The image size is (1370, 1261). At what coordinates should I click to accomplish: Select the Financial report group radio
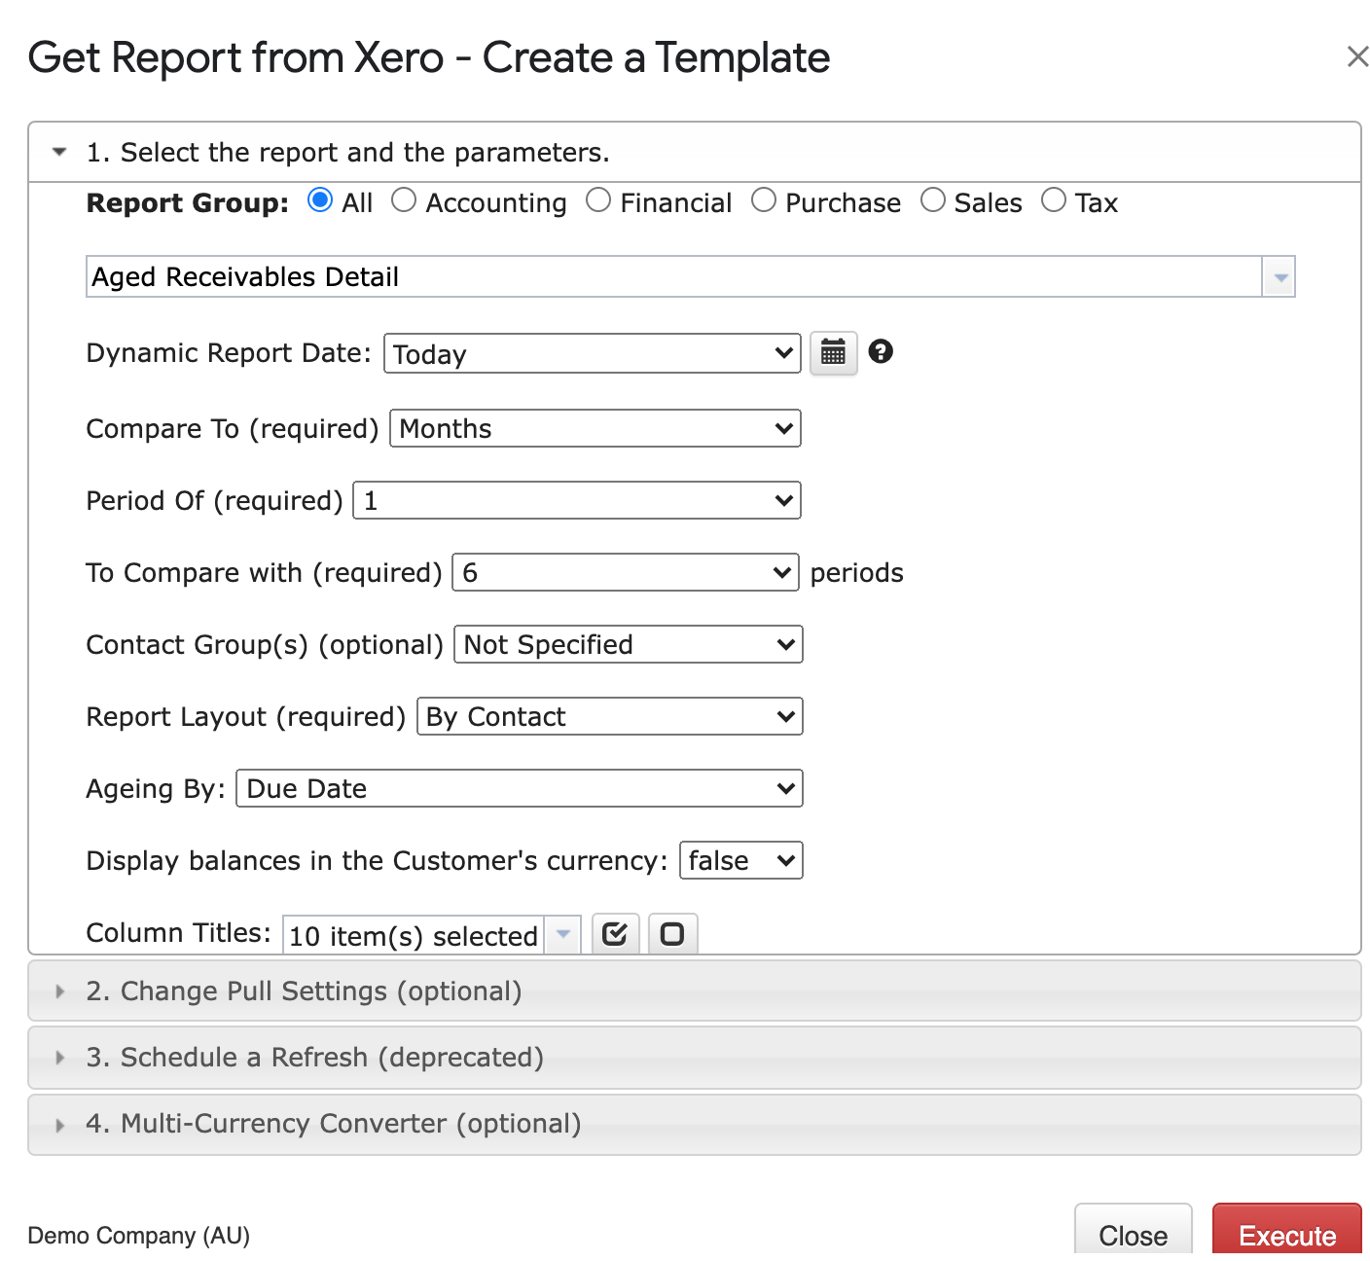(598, 200)
